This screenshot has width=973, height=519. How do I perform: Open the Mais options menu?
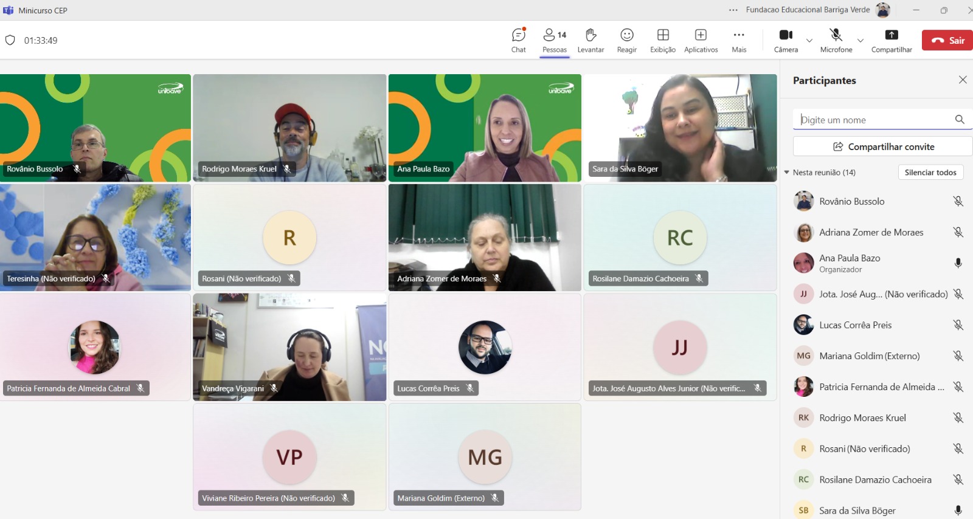click(x=739, y=40)
